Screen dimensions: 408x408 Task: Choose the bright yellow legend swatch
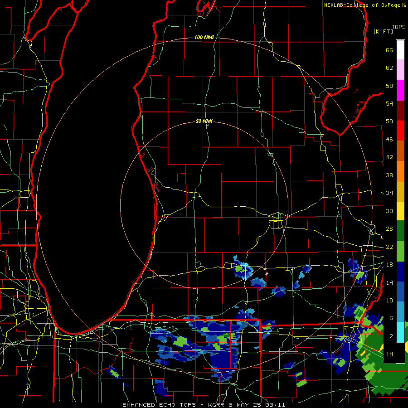400,211
